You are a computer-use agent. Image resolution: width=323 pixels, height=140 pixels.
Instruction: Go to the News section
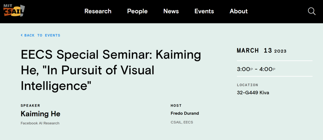pyautogui.click(x=171, y=11)
